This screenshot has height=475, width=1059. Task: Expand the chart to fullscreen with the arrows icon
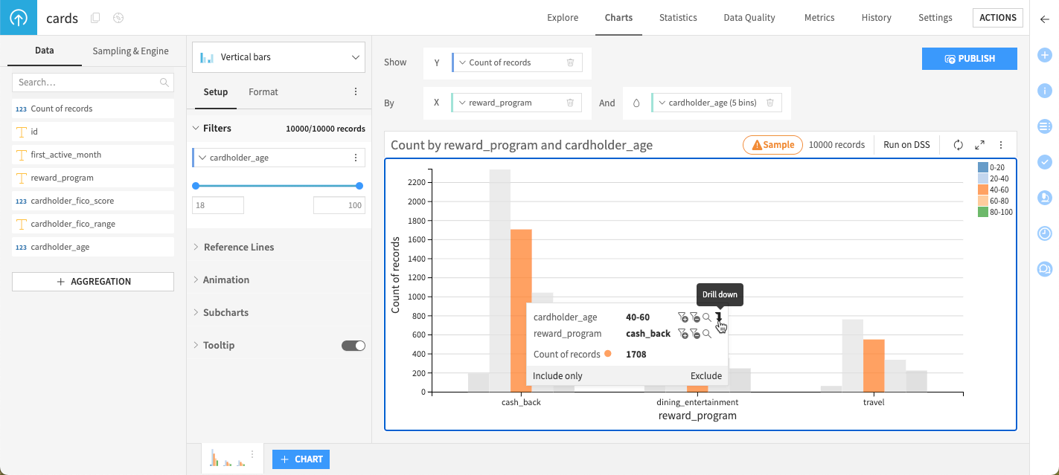coord(979,145)
